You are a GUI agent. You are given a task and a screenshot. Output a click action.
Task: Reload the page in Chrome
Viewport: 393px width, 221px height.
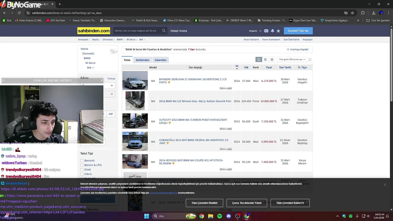[19, 13]
